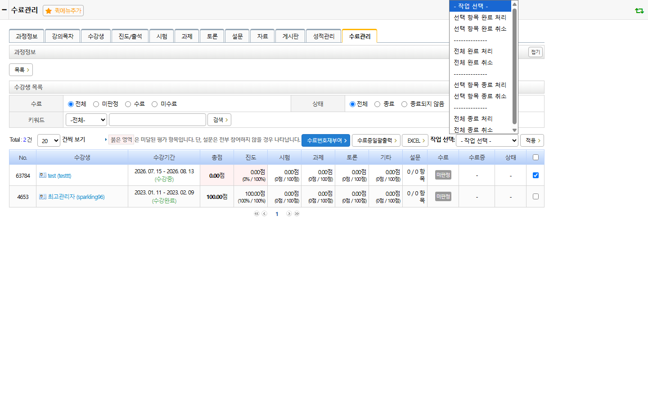Select the 미수료 radio option
648x405 pixels.
click(154, 104)
